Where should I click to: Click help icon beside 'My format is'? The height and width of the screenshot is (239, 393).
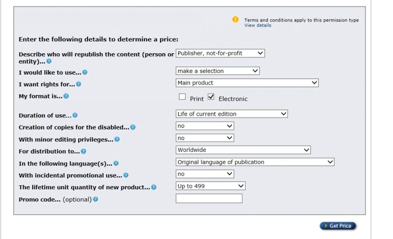(x=66, y=96)
